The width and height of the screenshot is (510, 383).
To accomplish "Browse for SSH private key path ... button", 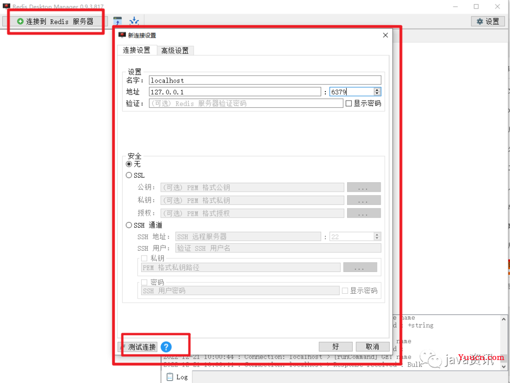I will pyautogui.click(x=360, y=267).
